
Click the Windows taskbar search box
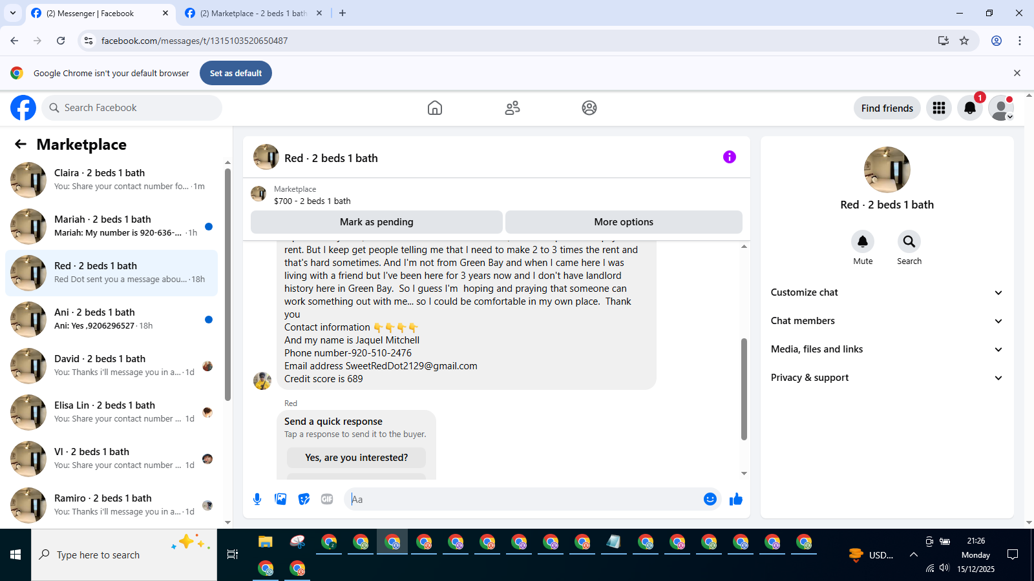124,555
